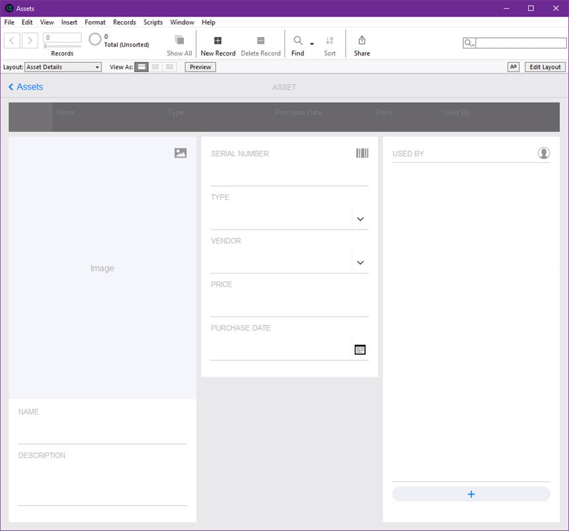The width and height of the screenshot is (569, 531).
Task: Toggle the formatting bar button
Action: (513, 67)
